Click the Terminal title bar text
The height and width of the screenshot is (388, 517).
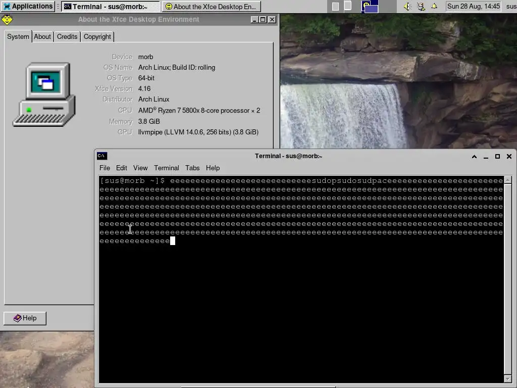coord(288,156)
